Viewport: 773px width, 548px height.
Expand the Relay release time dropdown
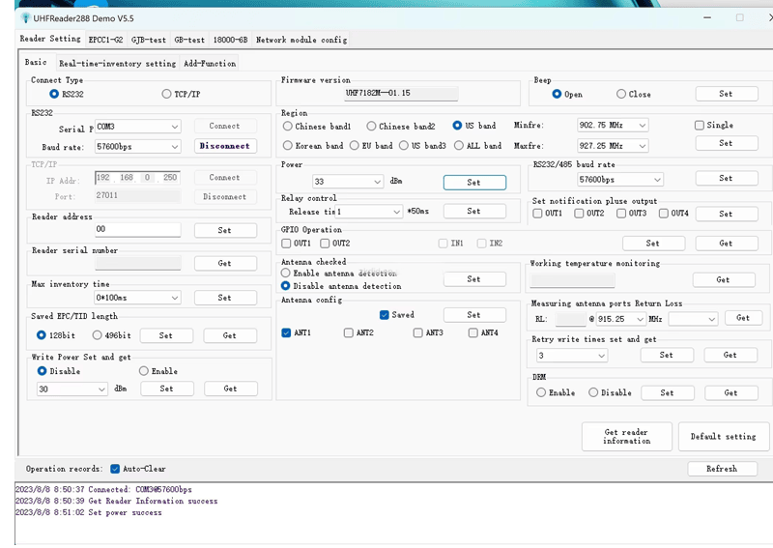pyautogui.click(x=368, y=212)
